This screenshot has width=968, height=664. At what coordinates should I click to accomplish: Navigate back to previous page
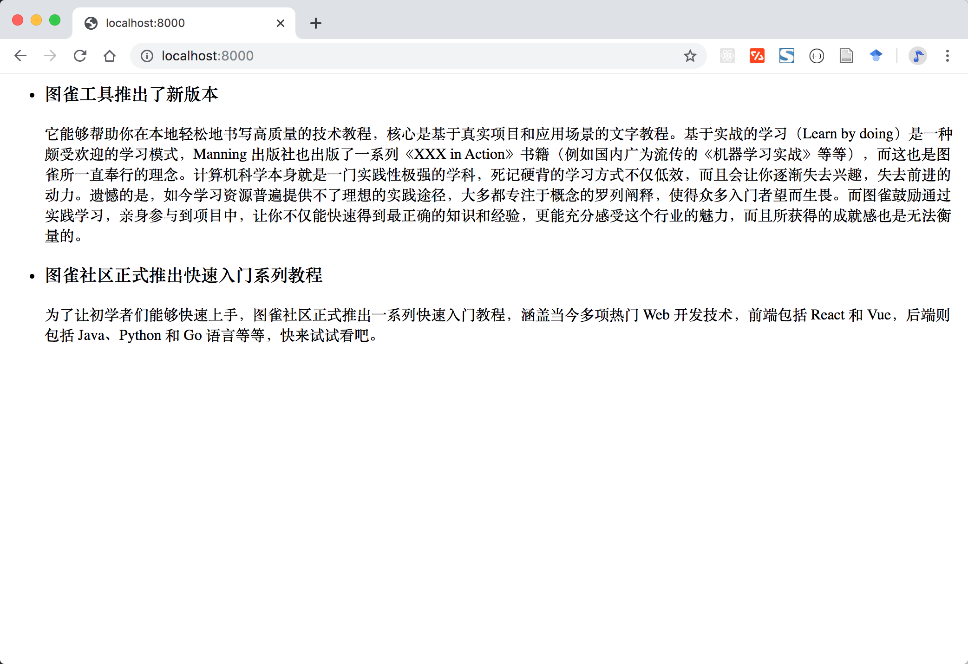tap(20, 56)
